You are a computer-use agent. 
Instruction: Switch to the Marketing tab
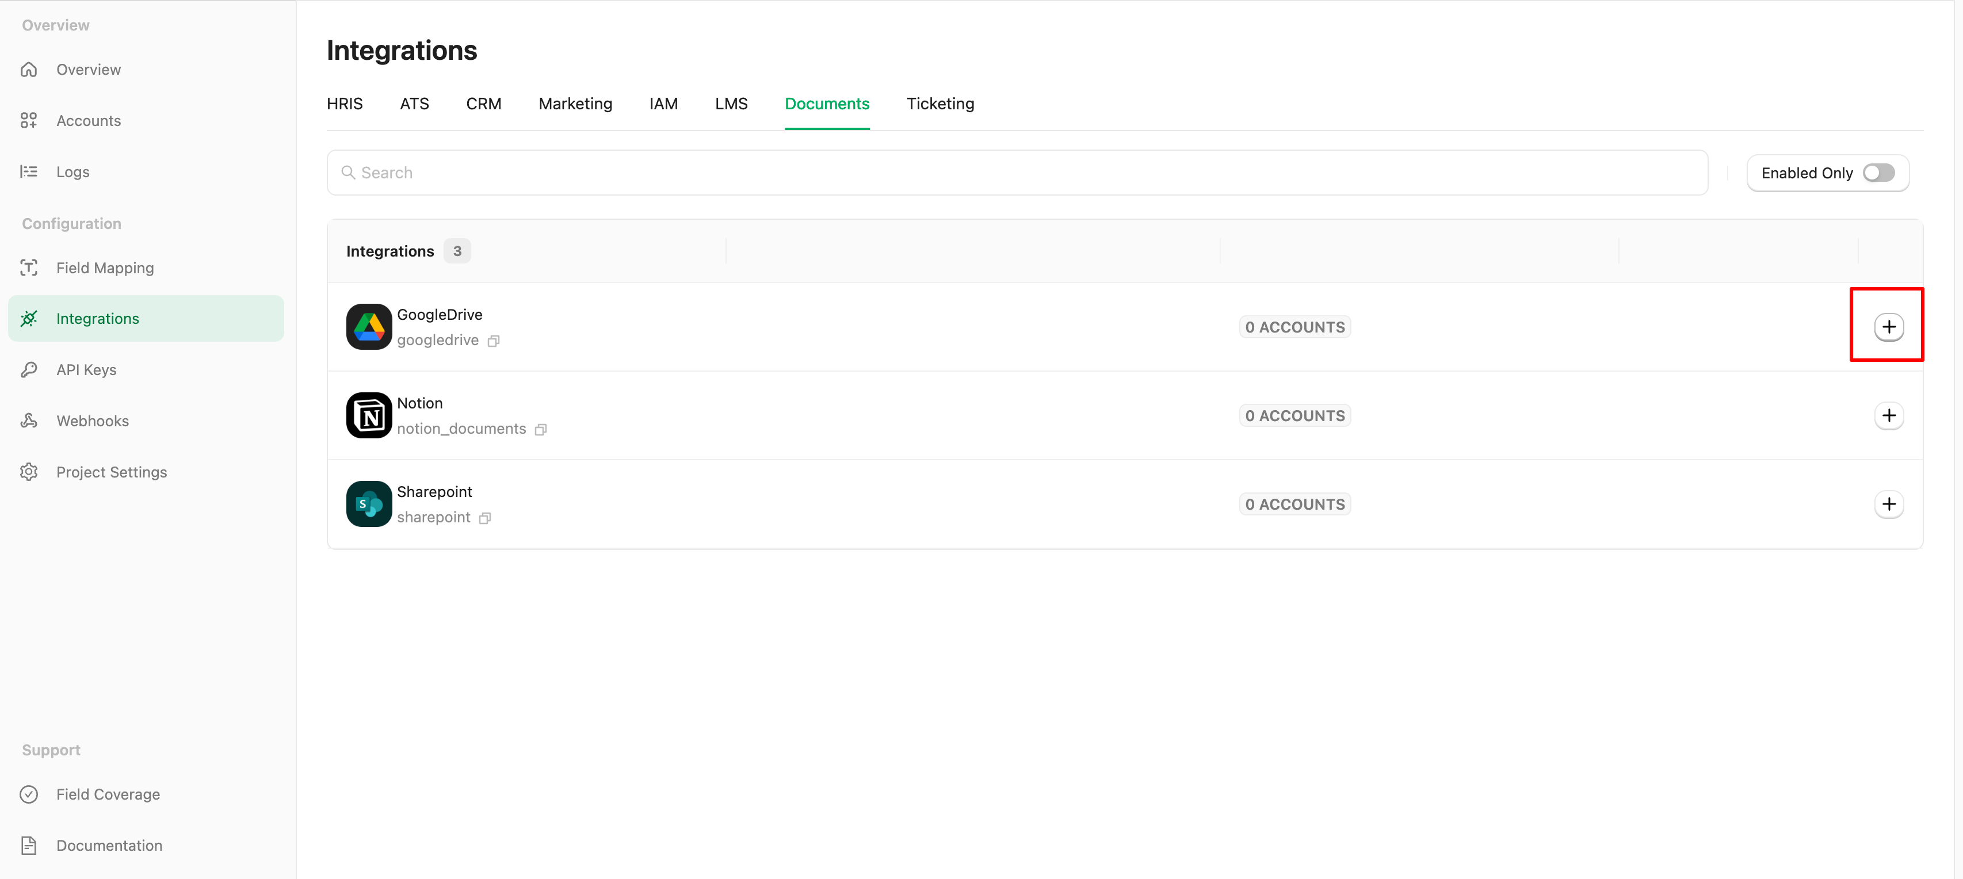click(x=575, y=104)
